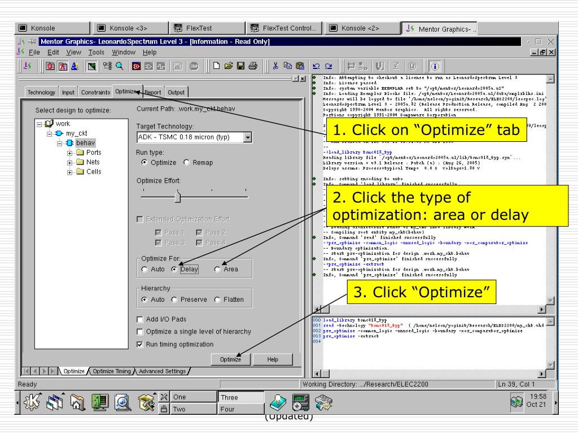Toggle Optimize a single level of hierarchy
The height and width of the screenshot is (434, 578).
click(140, 332)
